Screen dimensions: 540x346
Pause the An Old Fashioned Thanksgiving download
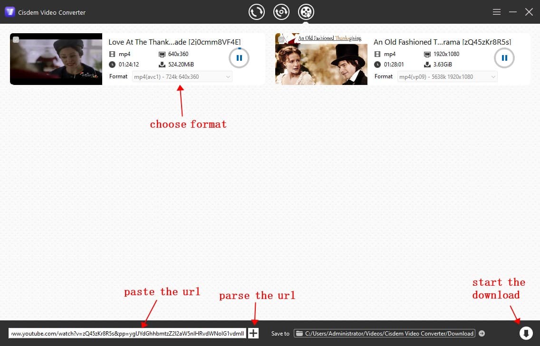tap(504, 58)
